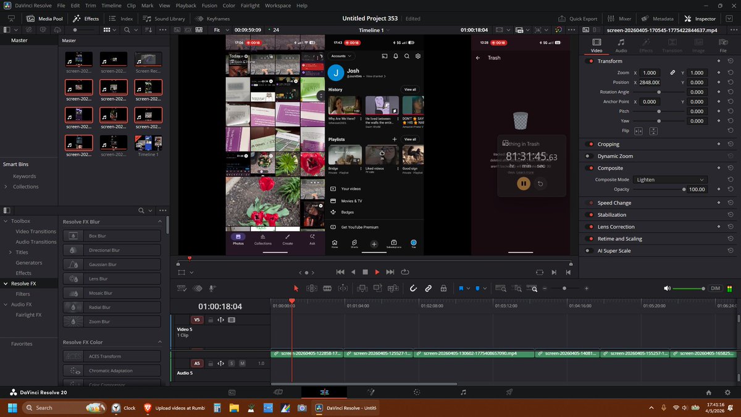This screenshot has width=741, height=417.
Task: Activate the Trim Edit Mode tool
Action: (312, 289)
